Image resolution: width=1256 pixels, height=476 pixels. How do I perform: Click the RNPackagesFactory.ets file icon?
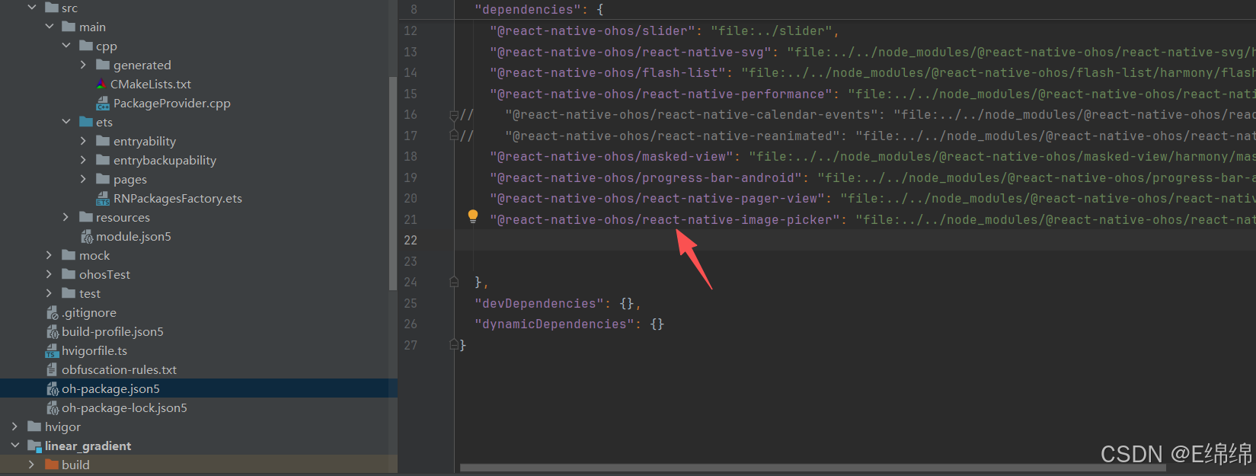(103, 199)
